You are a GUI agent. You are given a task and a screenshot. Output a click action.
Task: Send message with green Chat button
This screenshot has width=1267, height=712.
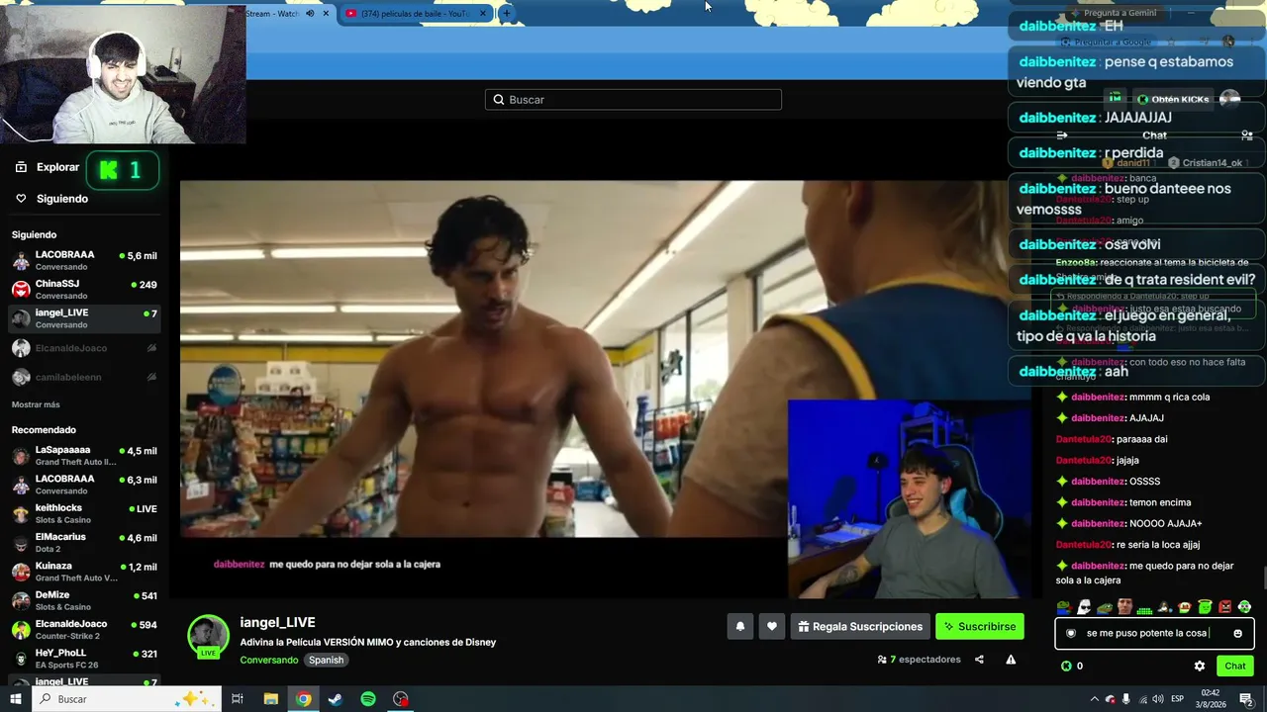pyautogui.click(x=1234, y=667)
